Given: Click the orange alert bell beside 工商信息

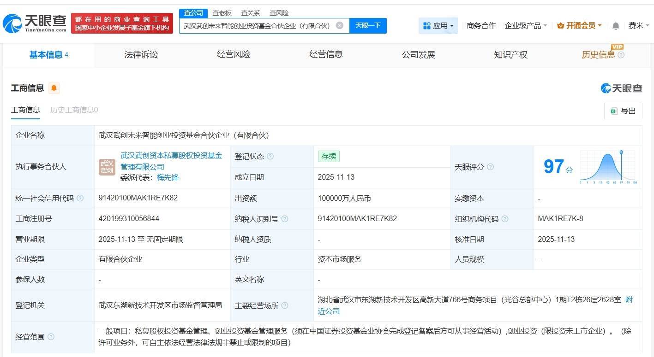Looking at the screenshot, I should pos(54,88).
